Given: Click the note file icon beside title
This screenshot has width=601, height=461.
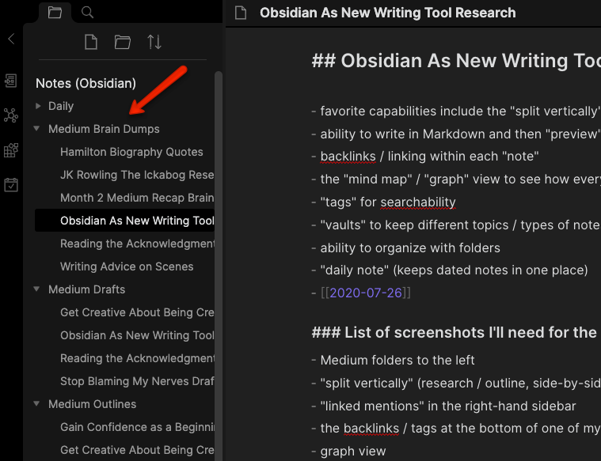Looking at the screenshot, I should pos(241,13).
